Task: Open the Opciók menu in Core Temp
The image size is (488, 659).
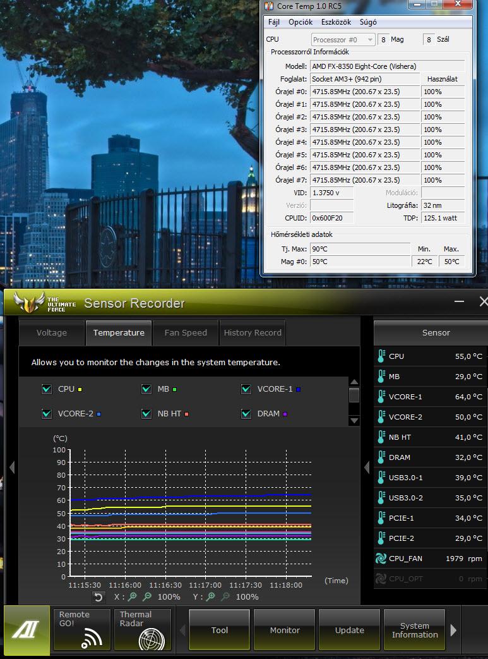Action: click(301, 22)
